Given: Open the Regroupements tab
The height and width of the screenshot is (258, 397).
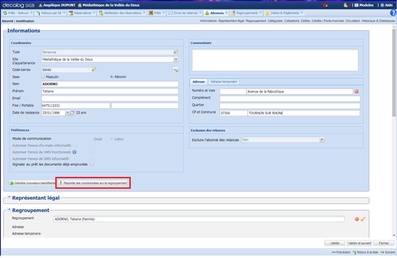Looking at the screenshot, I should click(247, 13).
